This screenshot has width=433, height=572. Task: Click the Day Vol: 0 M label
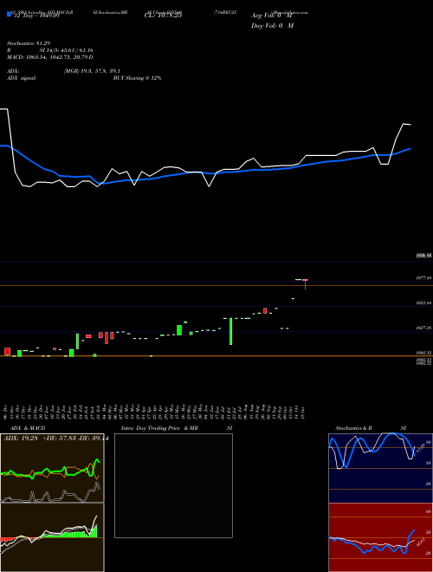click(272, 26)
